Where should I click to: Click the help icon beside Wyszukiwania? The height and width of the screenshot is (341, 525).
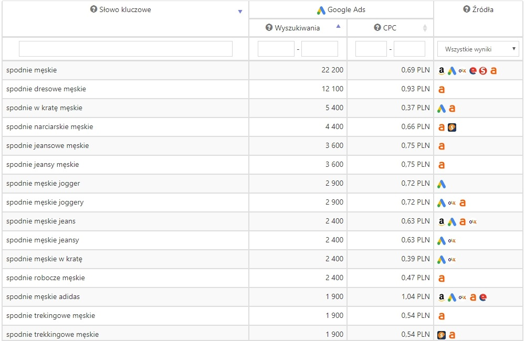click(x=269, y=28)
